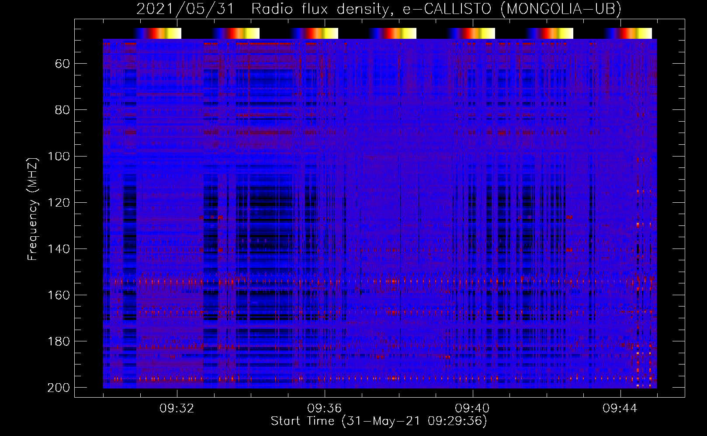
Task: Click the 200 frequency tick label
Action: pos(59,388)
